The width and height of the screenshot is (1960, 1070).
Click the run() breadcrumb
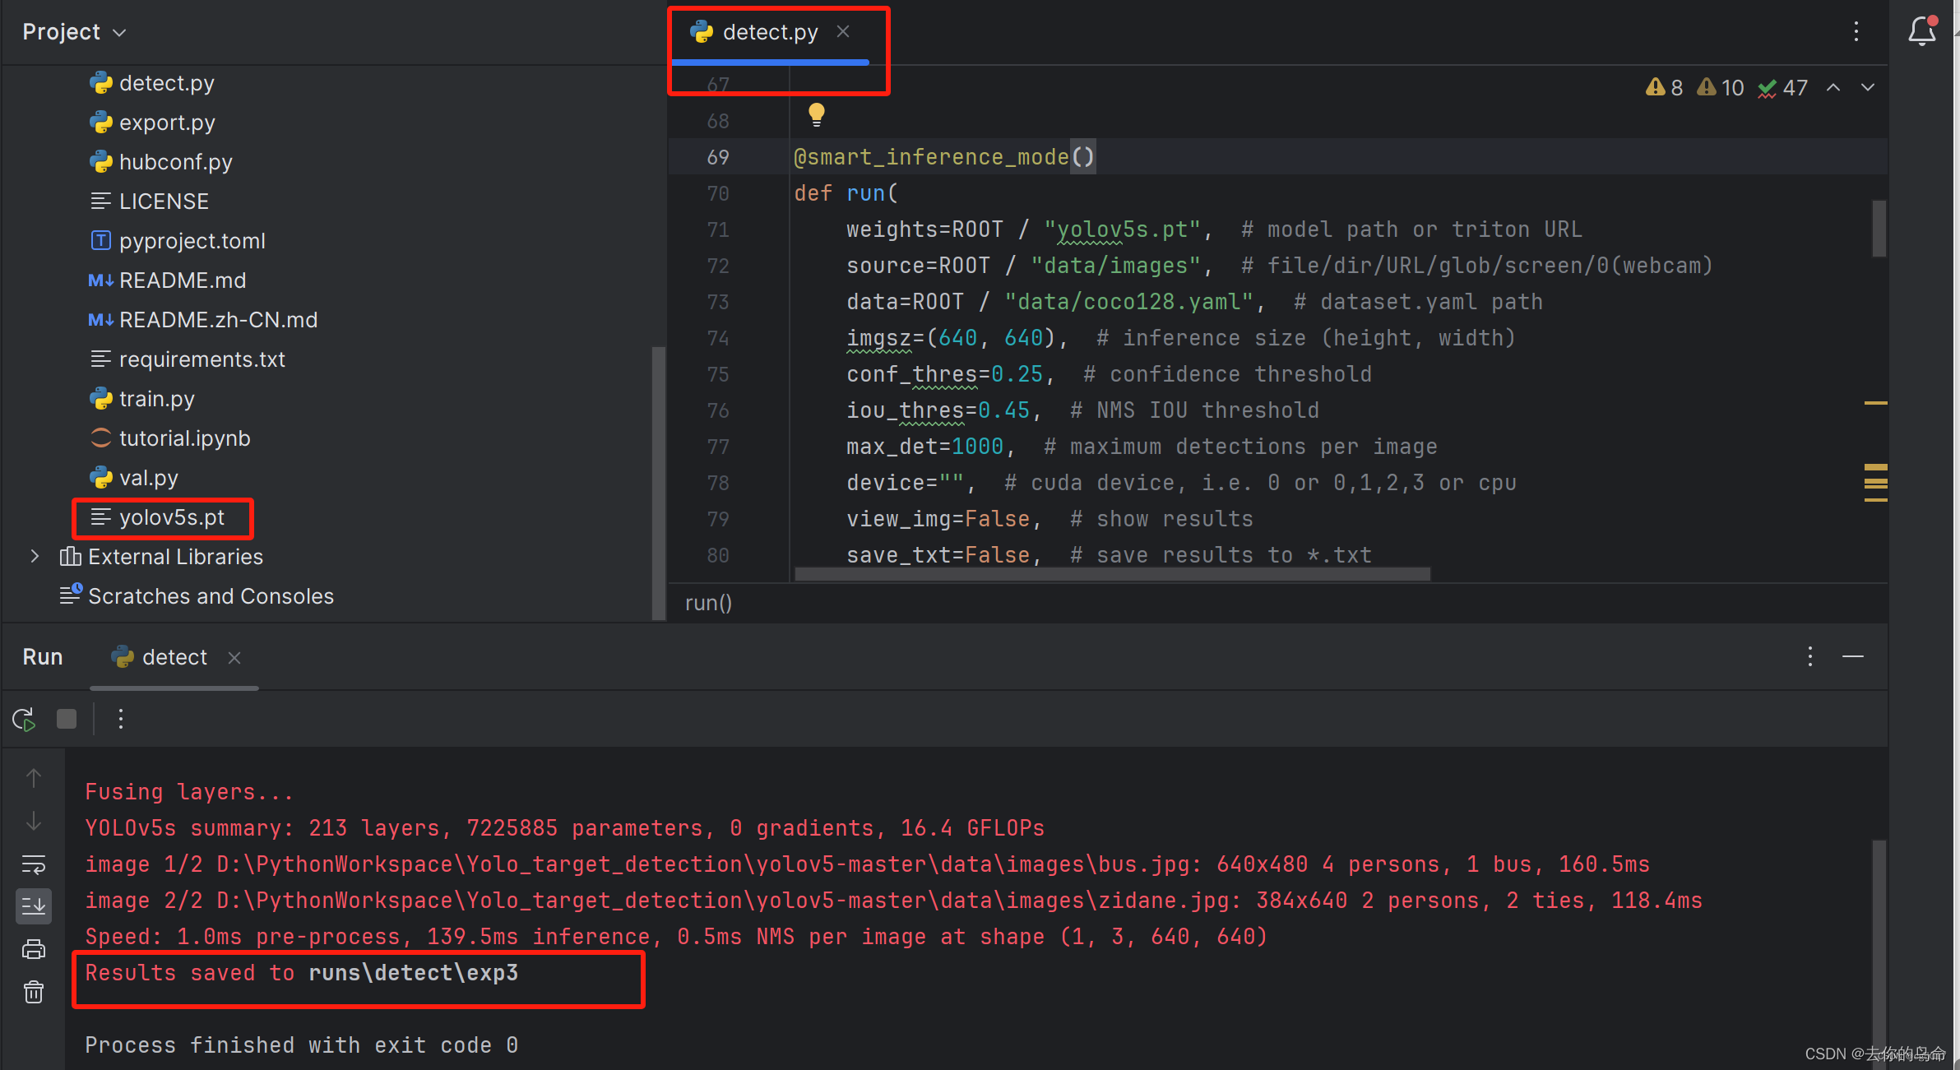point(708,603)
